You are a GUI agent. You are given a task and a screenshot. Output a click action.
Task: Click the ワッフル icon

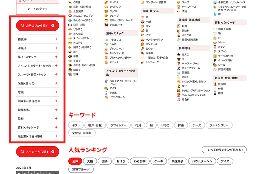(x=106, y=11)
